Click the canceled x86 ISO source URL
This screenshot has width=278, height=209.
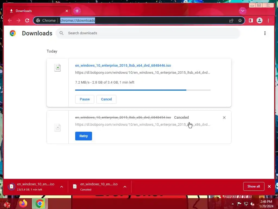(143, 125)
